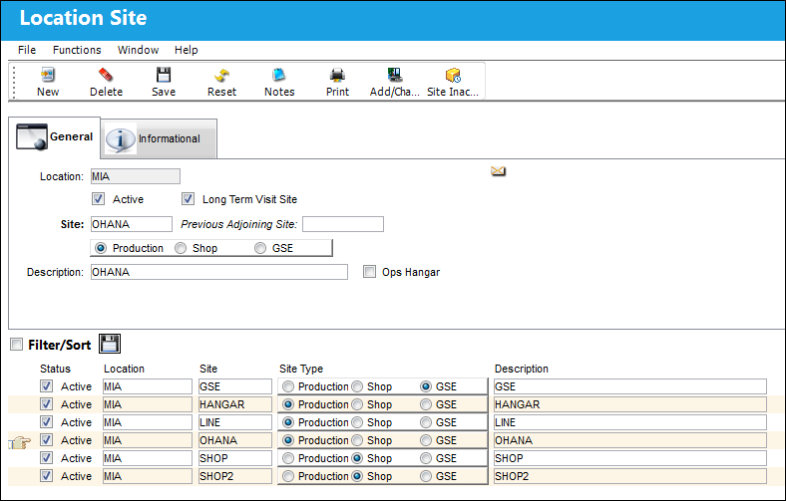
Task: Reset the form with Reset icon
Action: point(221,75)
